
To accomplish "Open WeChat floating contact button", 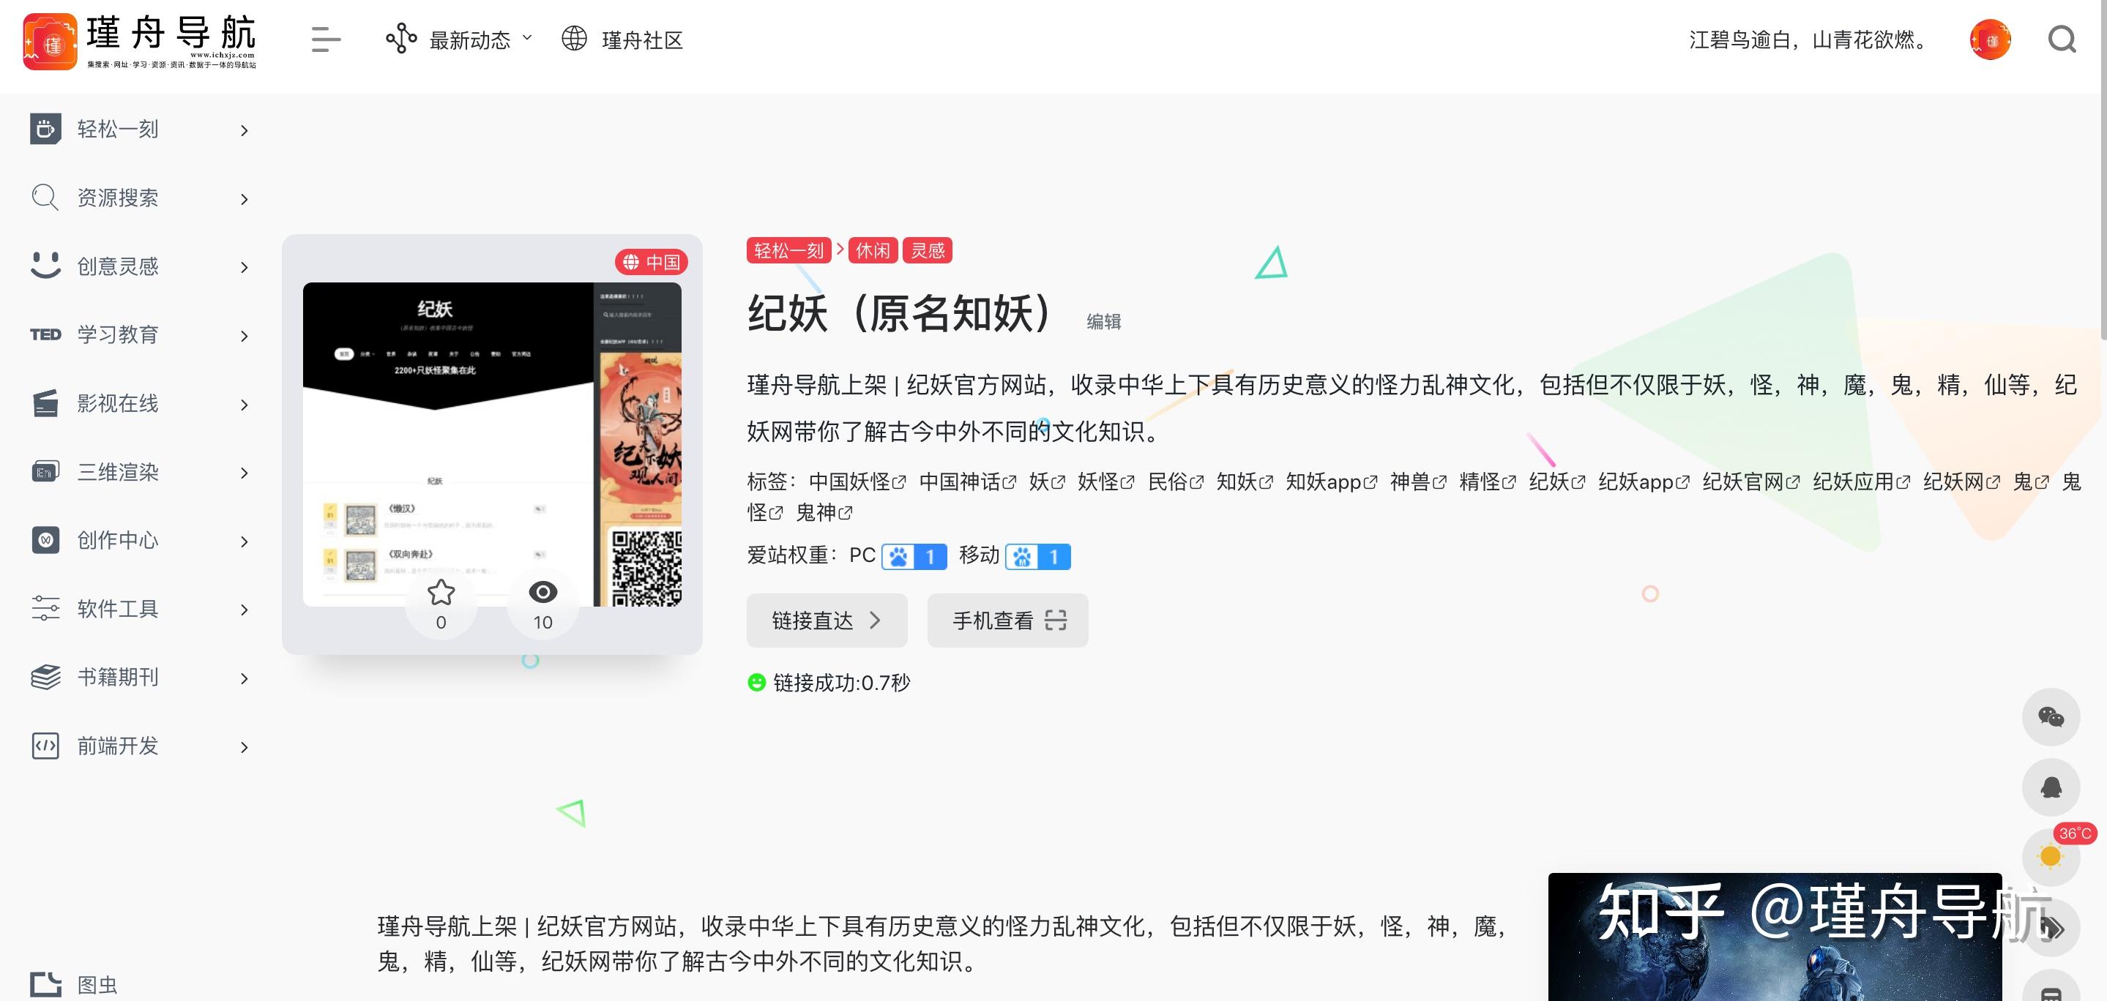I will 2051,717.
